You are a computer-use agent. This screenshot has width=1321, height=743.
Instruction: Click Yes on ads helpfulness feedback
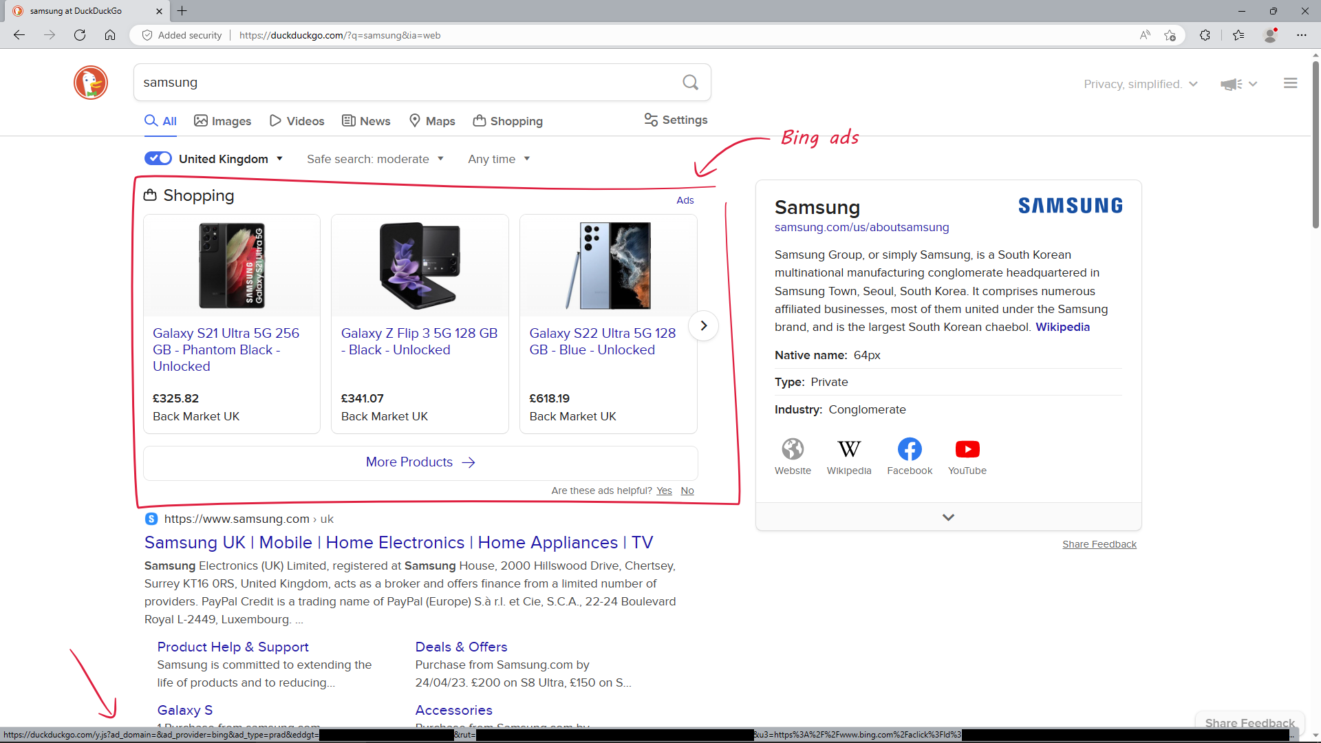663,490
